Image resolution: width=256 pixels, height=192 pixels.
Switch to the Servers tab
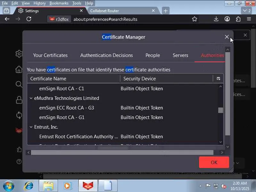[180, 55]
